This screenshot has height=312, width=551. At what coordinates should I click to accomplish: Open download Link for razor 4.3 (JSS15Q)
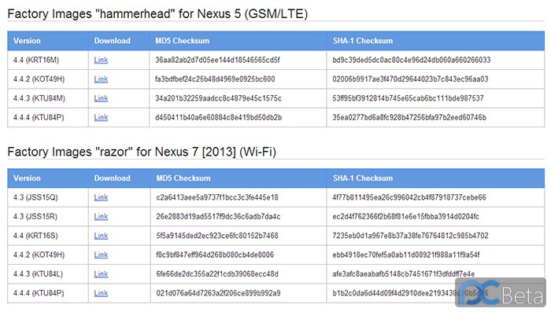pyautogui.click(x=101, y=197)
